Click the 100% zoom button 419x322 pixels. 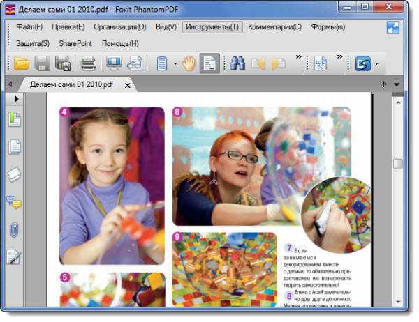(320, 63)
